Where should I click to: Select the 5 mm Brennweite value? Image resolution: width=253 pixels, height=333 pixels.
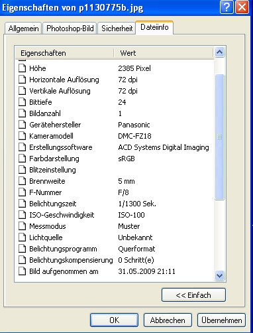tap(126, 181)
